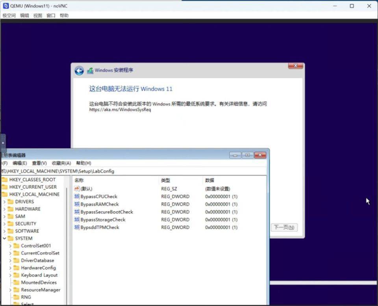The image size is (378, 306).
Task: Click REG_DWORD type for BypsddTPMCheck
Action: coord(175,227)
